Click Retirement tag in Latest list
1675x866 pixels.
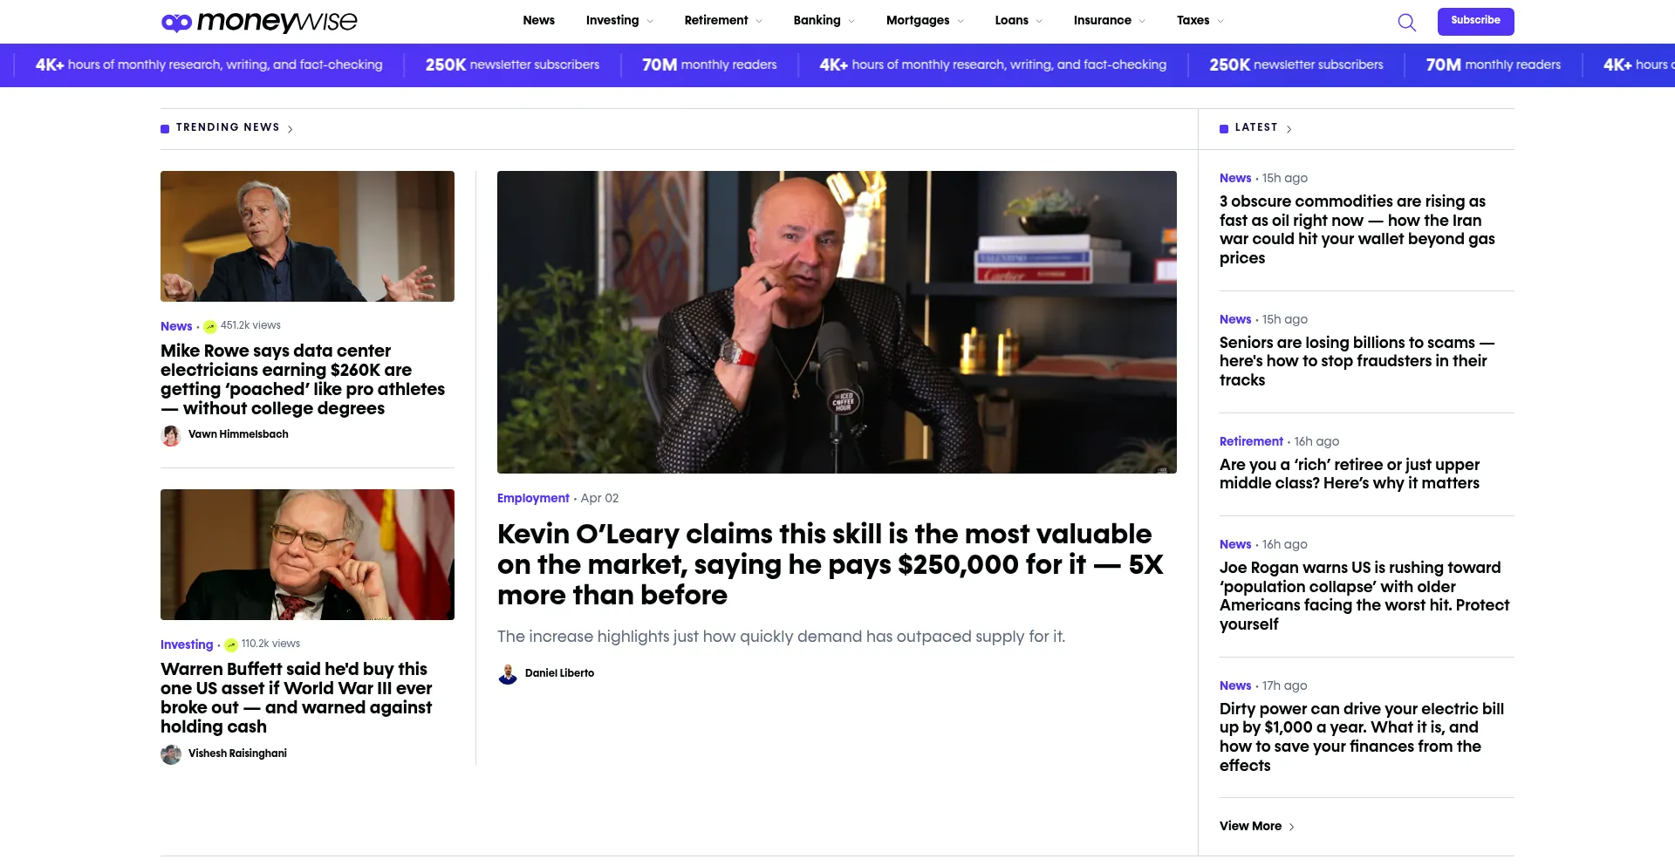pos(1251,441)
